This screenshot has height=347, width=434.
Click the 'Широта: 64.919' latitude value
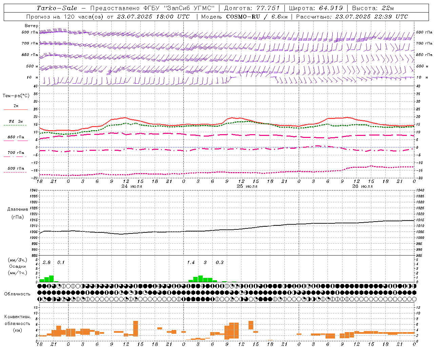[x=316, y=8]
